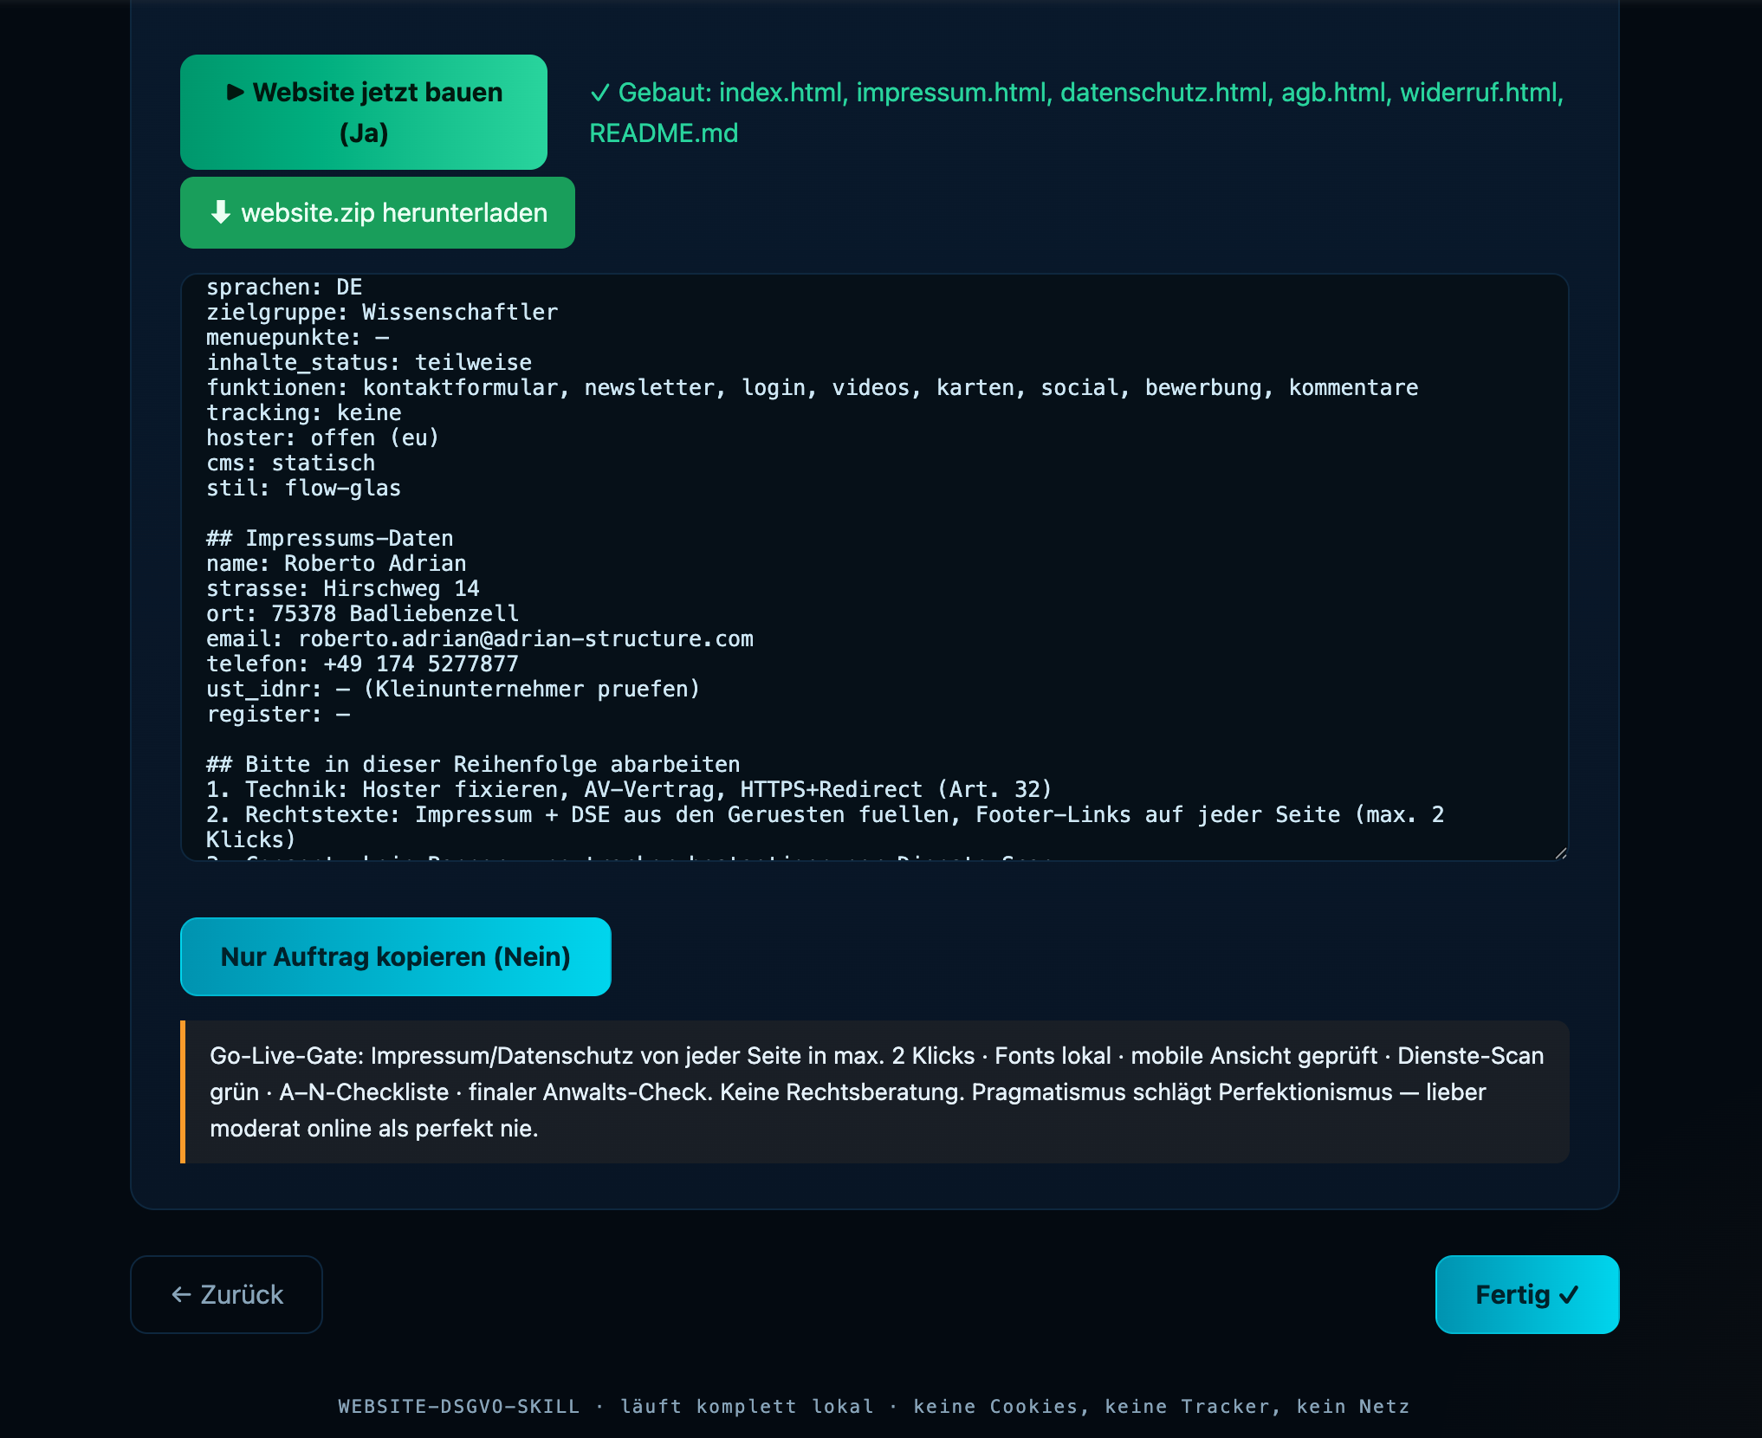Click the play triangle icon on build button

coord(235,92)
